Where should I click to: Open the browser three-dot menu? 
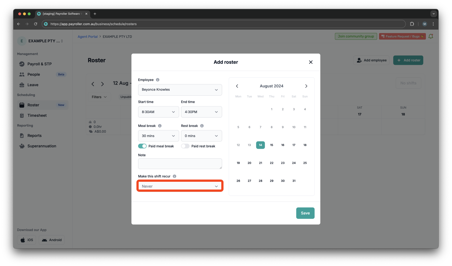[x=433, y=24]
